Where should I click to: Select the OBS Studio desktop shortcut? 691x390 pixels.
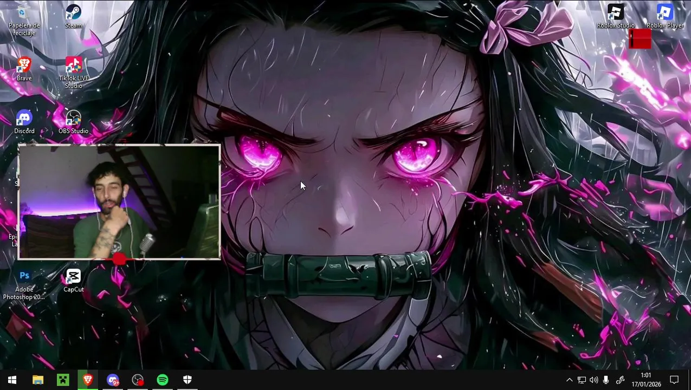73,122
